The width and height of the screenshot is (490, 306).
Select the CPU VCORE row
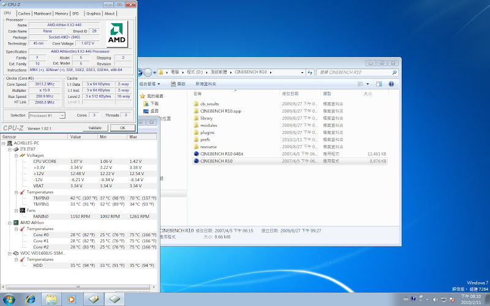click(94, 162)
